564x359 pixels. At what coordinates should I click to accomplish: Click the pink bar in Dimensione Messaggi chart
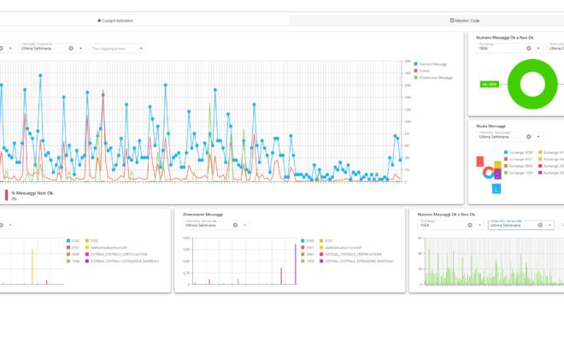click(x=281, y=276)
